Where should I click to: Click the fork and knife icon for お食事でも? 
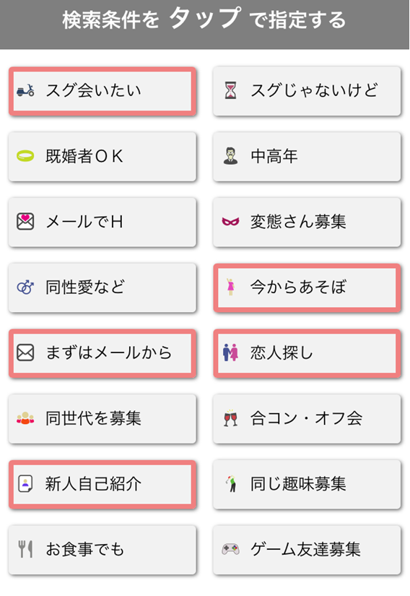pyautogui.click(x=25, y=549)
